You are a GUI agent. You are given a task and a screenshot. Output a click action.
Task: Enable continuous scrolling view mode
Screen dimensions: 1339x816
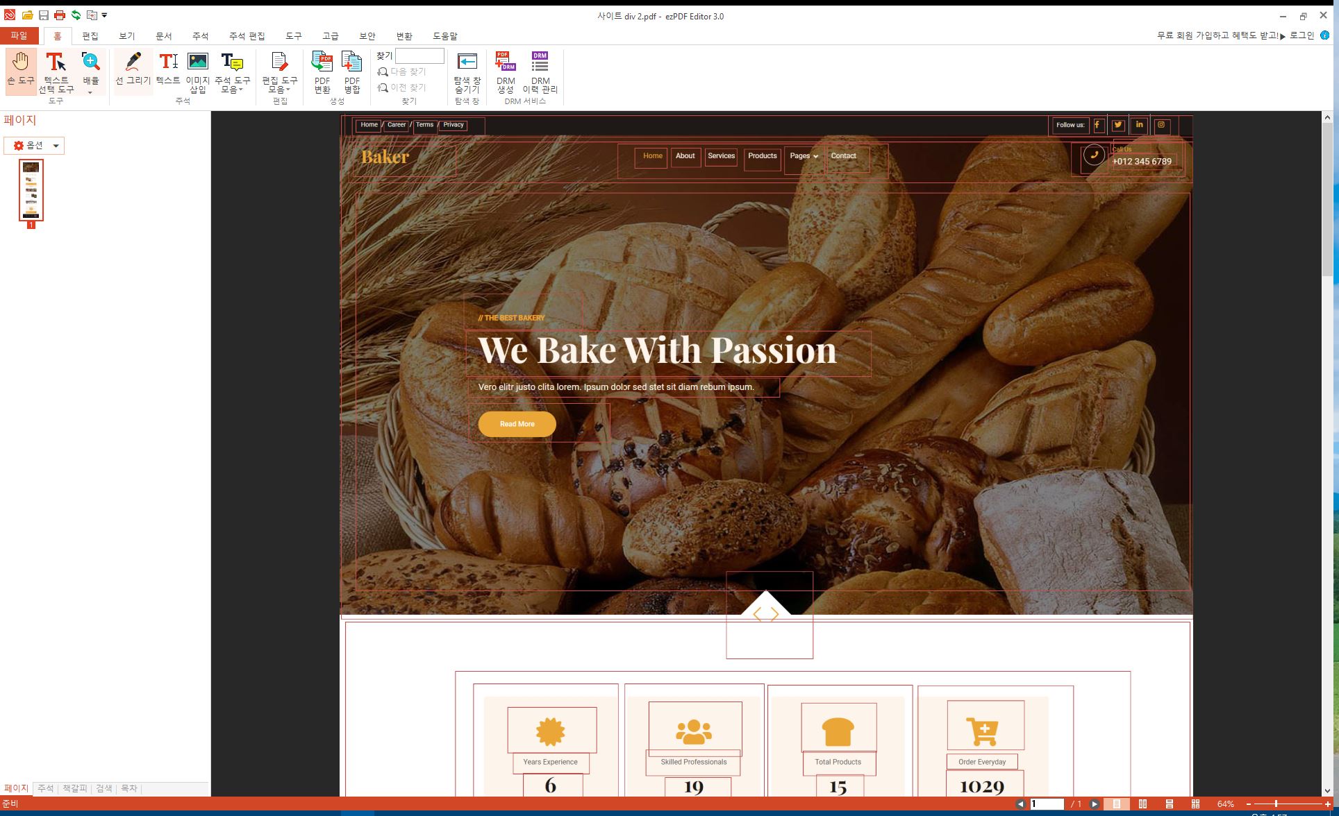tap(1170, 804)
